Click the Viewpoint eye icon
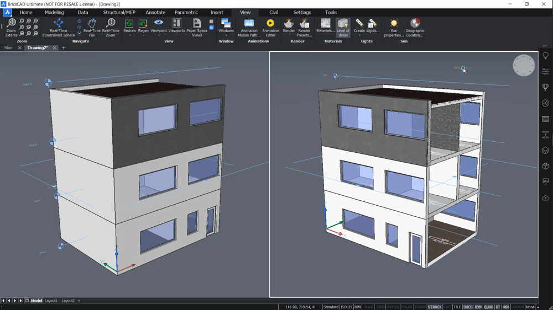This screenshot has height=310, width=553. pyautogui.click(x=159, y=23)
